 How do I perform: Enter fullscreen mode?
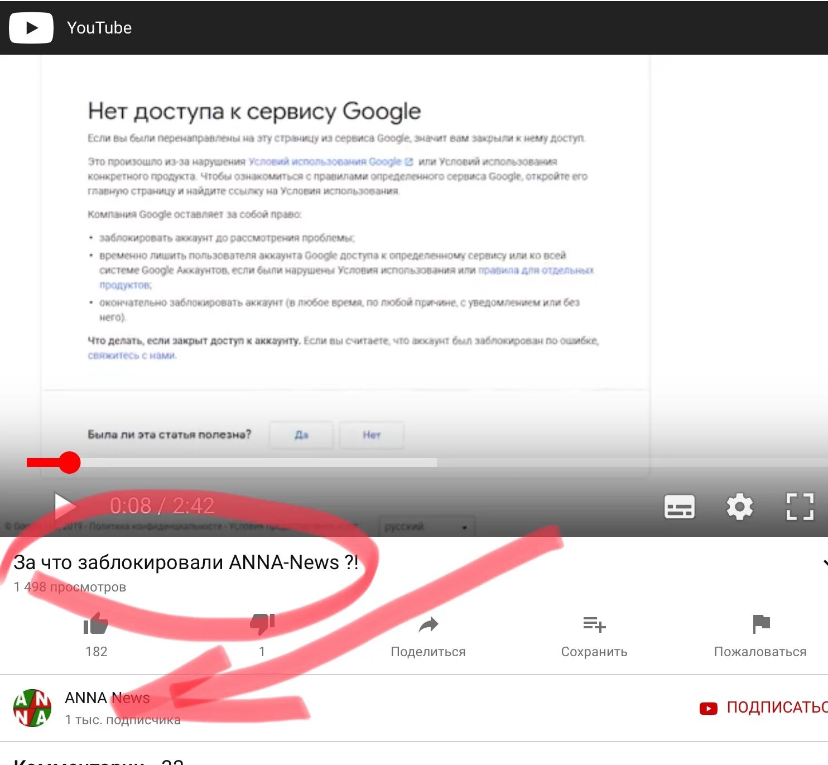tap(800, 507)
